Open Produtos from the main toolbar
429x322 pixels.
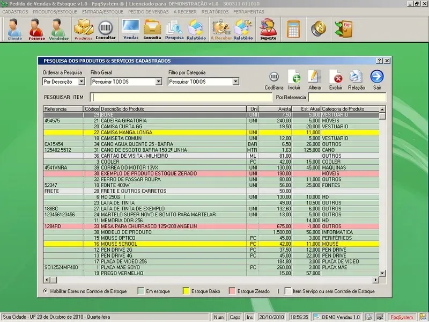point(83,29)
